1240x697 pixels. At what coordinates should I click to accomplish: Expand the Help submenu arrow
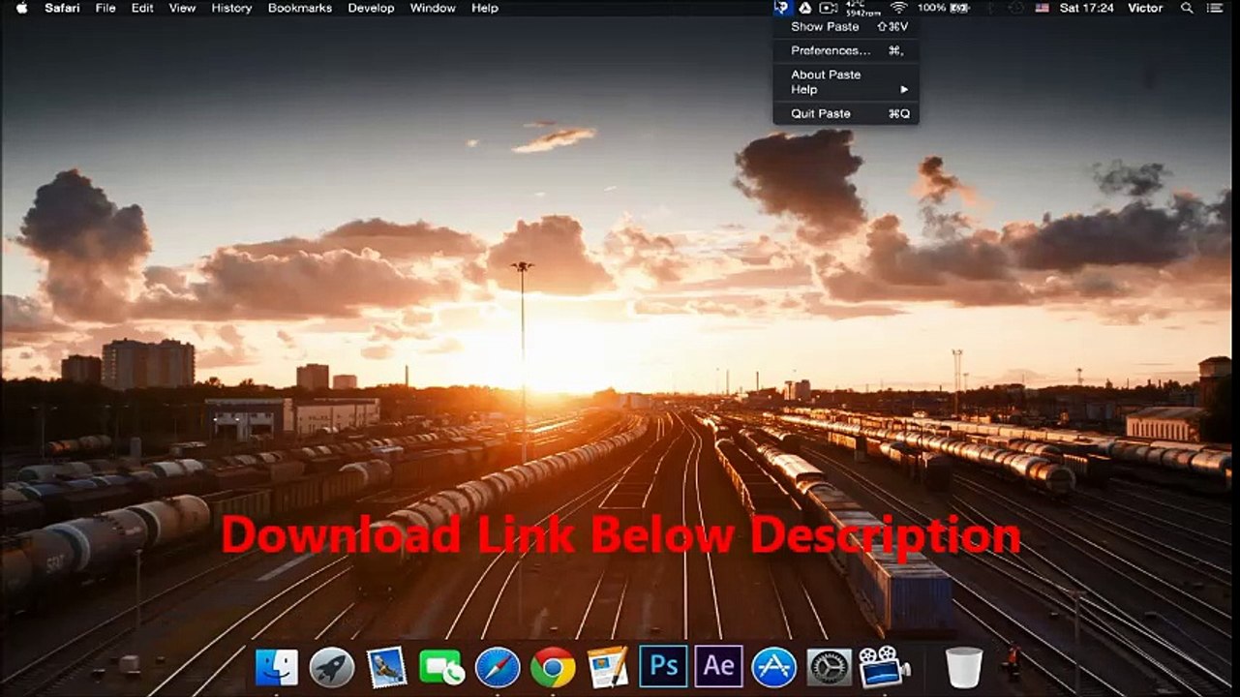point(904,90)
